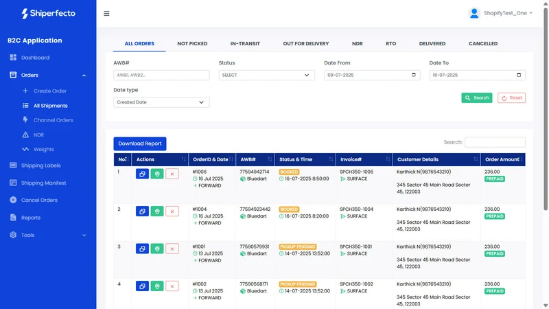Click BOOKED badge for order #1006
549x309 pixels.
pyautogui.click(x=289, y=172)
